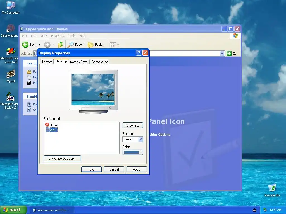Click the Back button in Explorer toolbar
286x214 pixels.
29,45
